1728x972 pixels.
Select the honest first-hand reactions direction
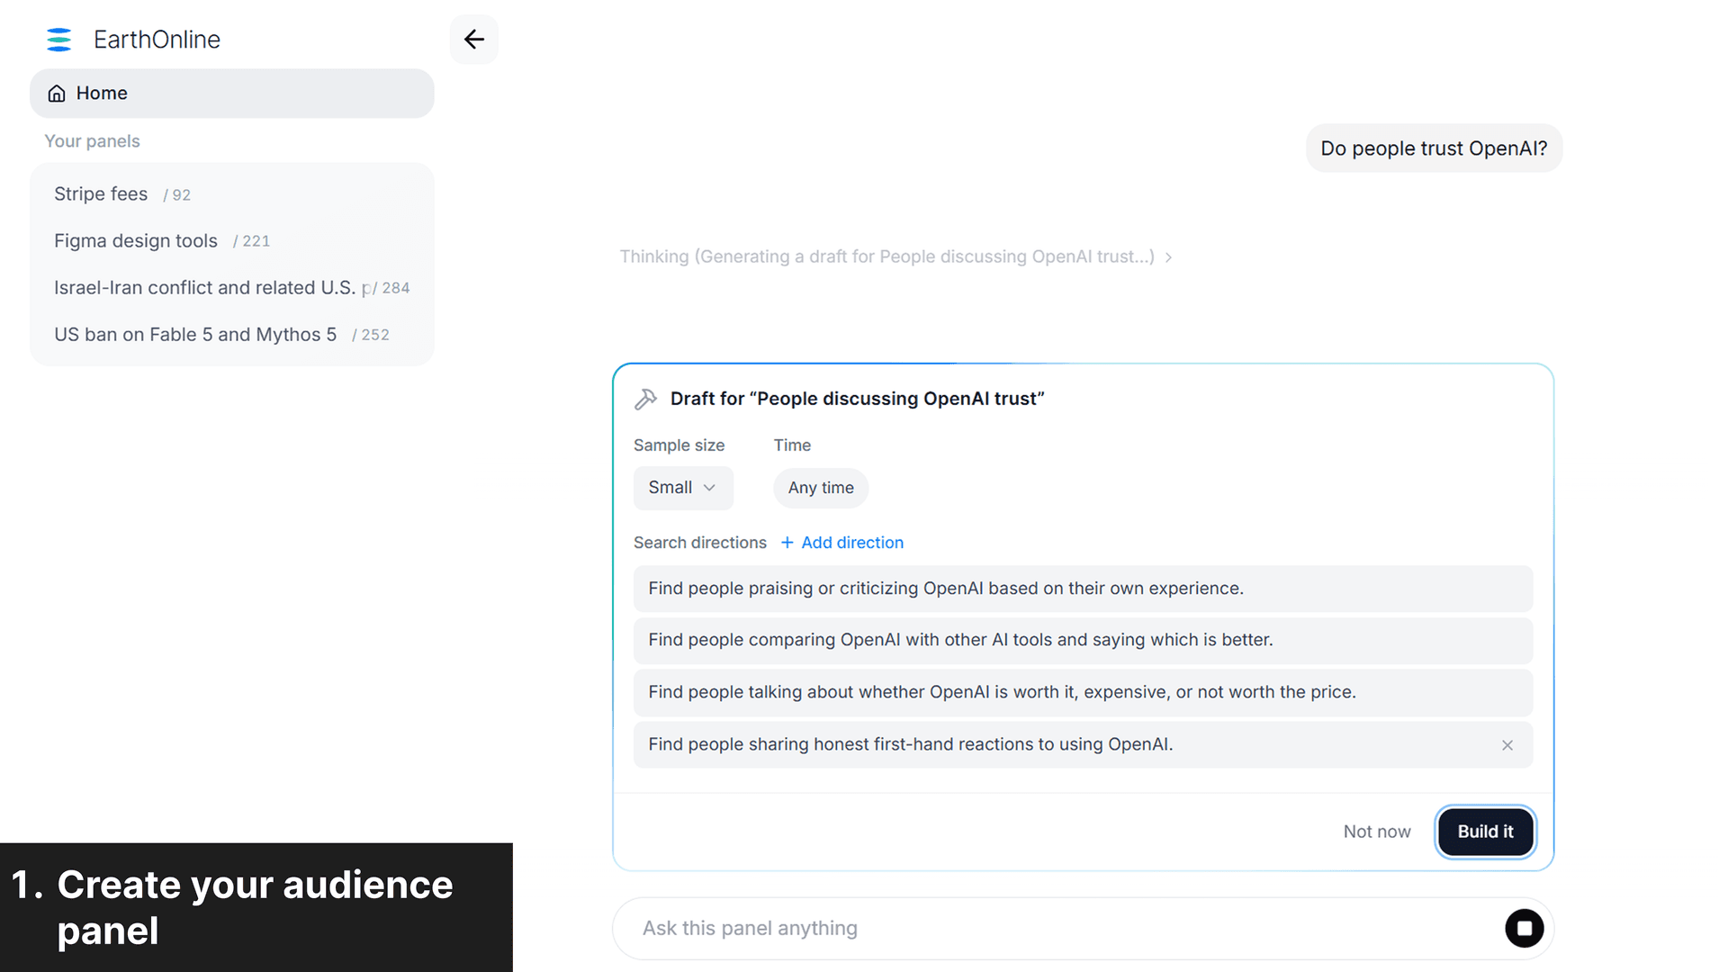coord(1083,744)
